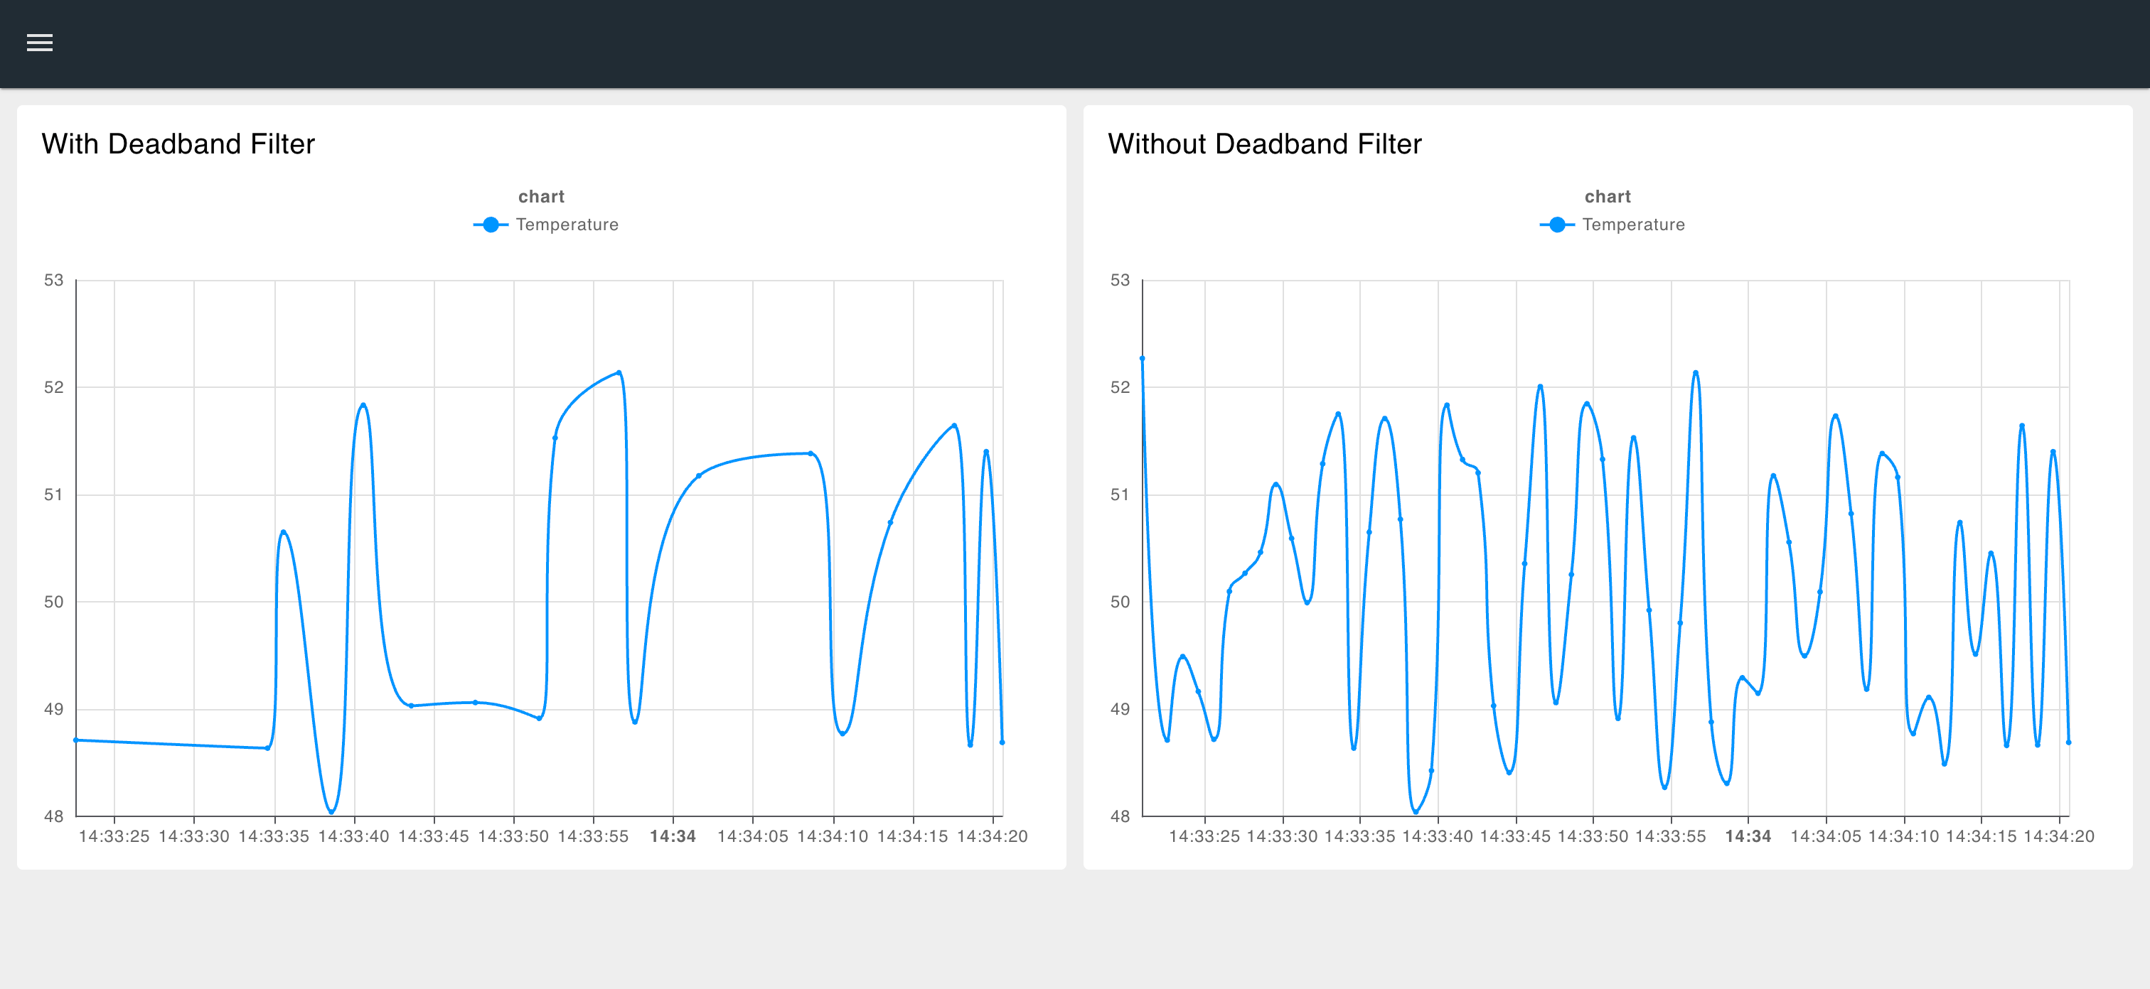Click the 'chart' legend group label on right chart
Image resolution: width=2150 pixels, height=989 pixels.
1607,197
